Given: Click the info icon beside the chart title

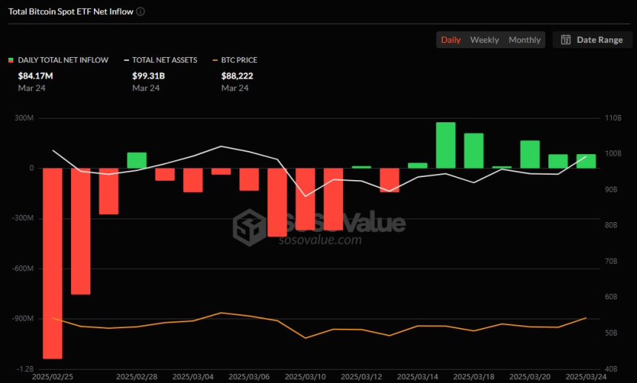Looking at the screenshot, I should [141, 11].
